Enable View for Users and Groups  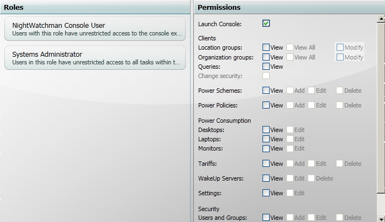pos(266,218)
